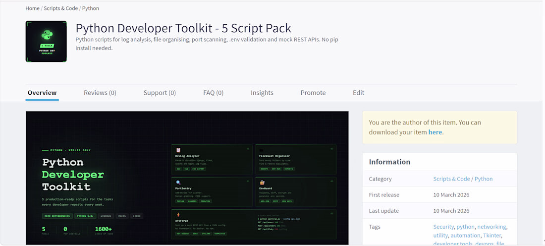The height and width of the screenshot is (246, 545).
Task: Open the Home breadcrumb link
Action: click(x=32, y=8)
